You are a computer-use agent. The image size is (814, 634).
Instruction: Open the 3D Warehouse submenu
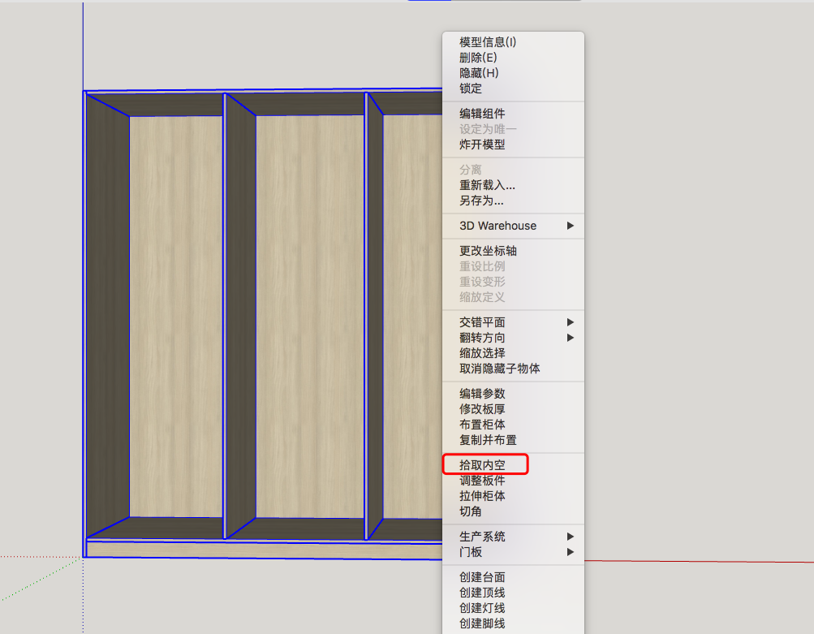point(497,226)
